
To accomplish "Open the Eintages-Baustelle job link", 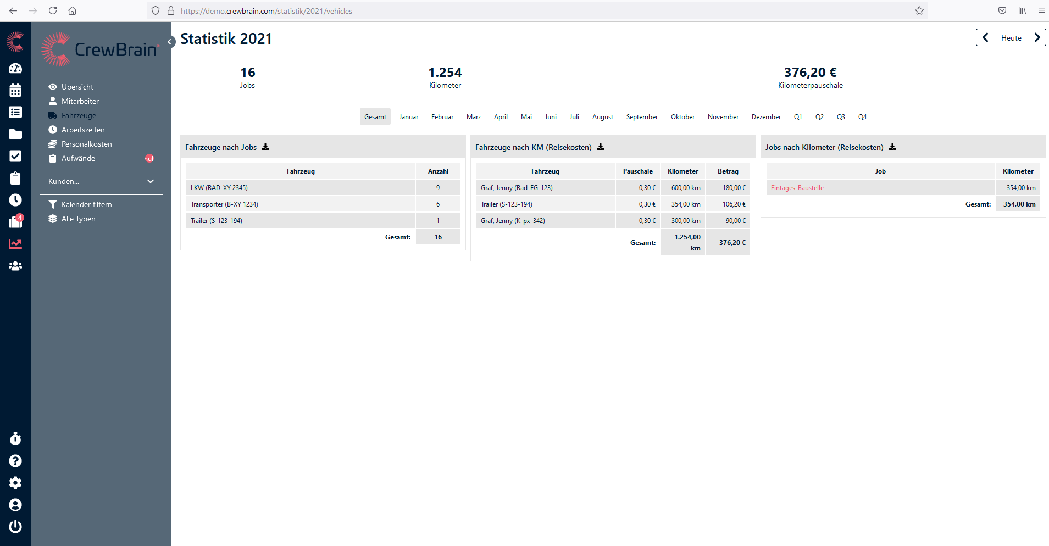I will pyautogui.click(x=797, y=188).
